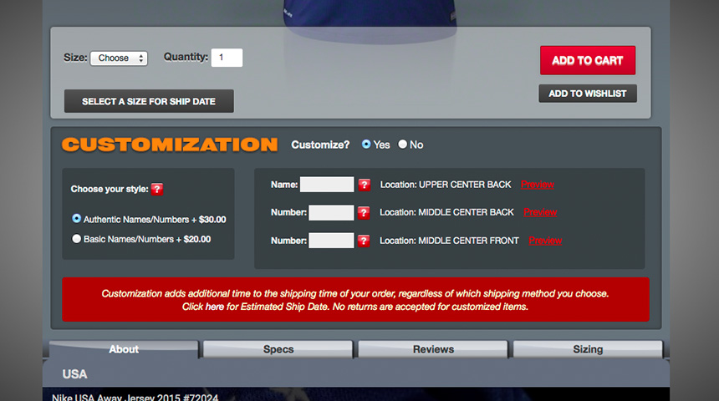Switch to the Reviews tab
The image size is (719, 401).
pyautogui.click(x=433, y=349)
